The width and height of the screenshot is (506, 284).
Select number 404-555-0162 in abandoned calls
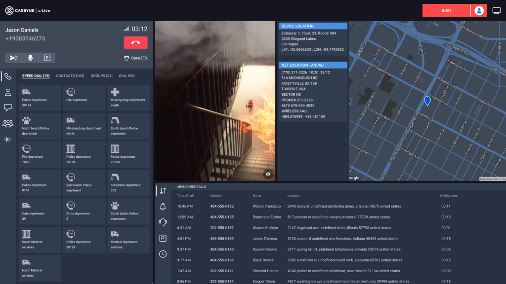pyautogui.click(x=222, y=207)
